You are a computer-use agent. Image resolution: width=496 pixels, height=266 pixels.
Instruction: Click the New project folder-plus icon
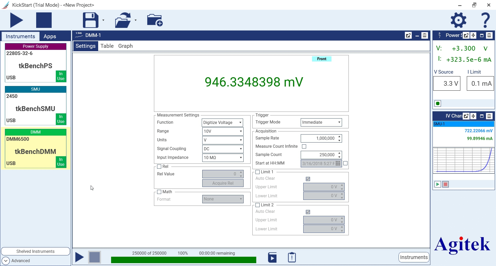(155, 20)
